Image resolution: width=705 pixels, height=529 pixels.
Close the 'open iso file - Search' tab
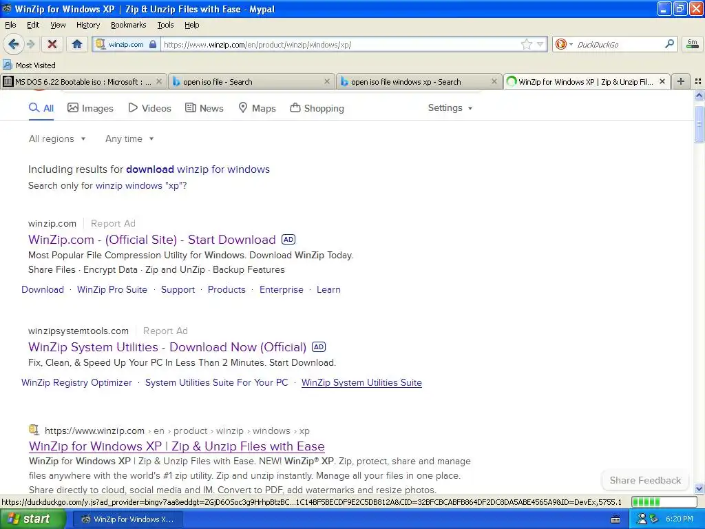[327, 81]
